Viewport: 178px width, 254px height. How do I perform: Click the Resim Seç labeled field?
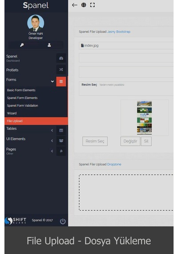click(x=126, y=89)
